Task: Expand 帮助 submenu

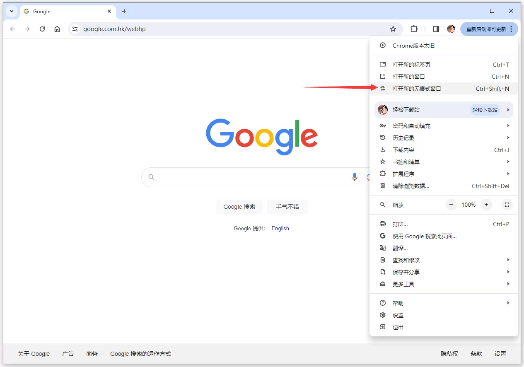Action: point(444,303)
